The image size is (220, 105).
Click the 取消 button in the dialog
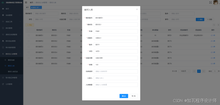point(133,96)
